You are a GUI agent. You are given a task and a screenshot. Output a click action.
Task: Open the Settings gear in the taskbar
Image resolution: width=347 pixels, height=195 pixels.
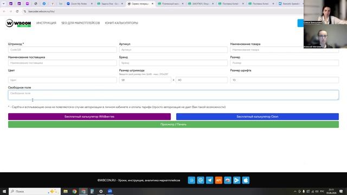pos(101,191)
